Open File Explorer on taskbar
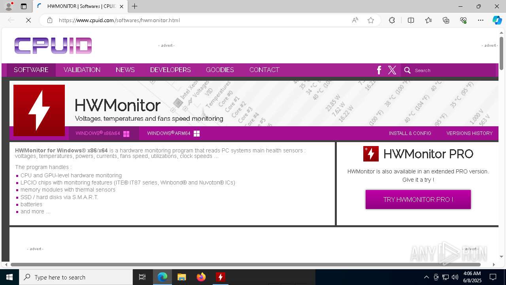Image resolution: width=506 pixels, height=285 pixels. [x=181, y=277]
